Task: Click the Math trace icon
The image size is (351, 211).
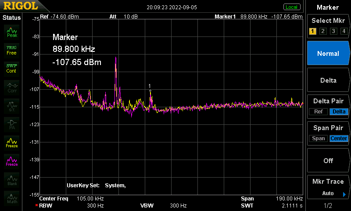Action: click(x=12, y=198)
